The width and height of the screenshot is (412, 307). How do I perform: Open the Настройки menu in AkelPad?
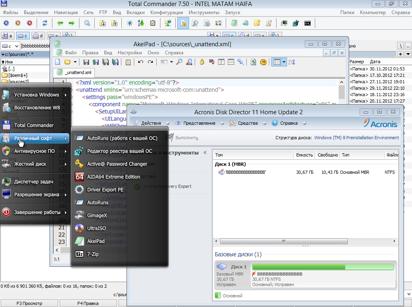[129, 53]
